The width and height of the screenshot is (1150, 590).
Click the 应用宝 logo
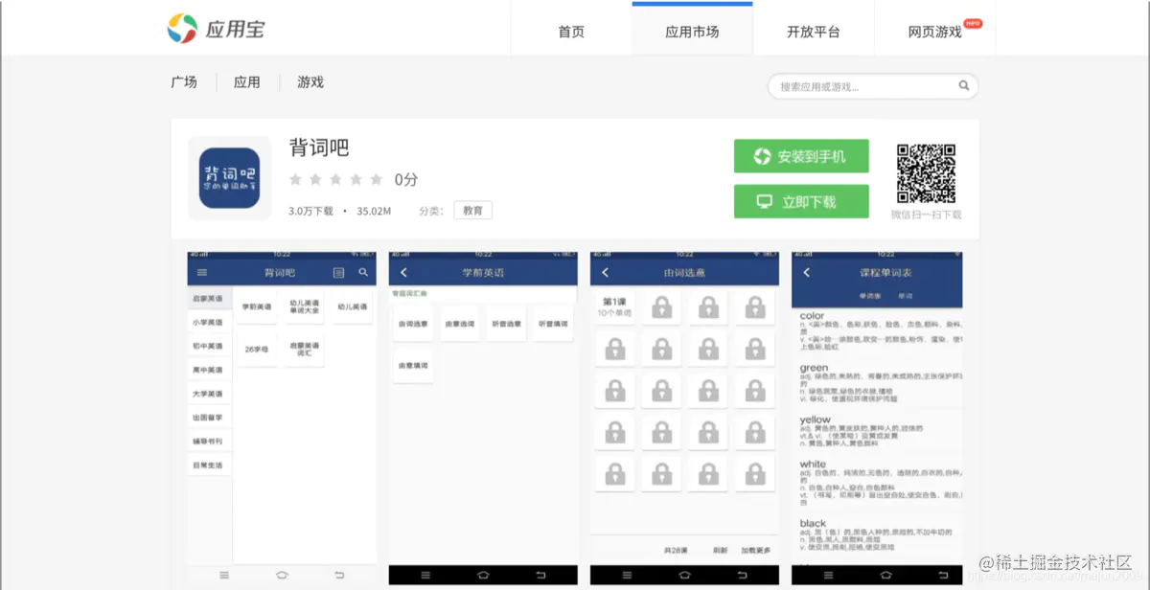(x=217, y=29)
